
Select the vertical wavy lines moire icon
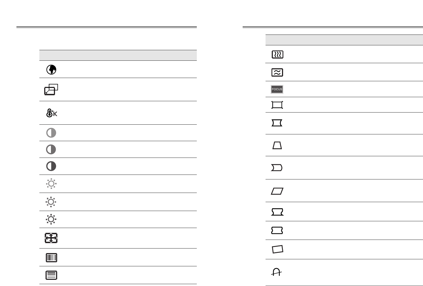click(277, 55)
